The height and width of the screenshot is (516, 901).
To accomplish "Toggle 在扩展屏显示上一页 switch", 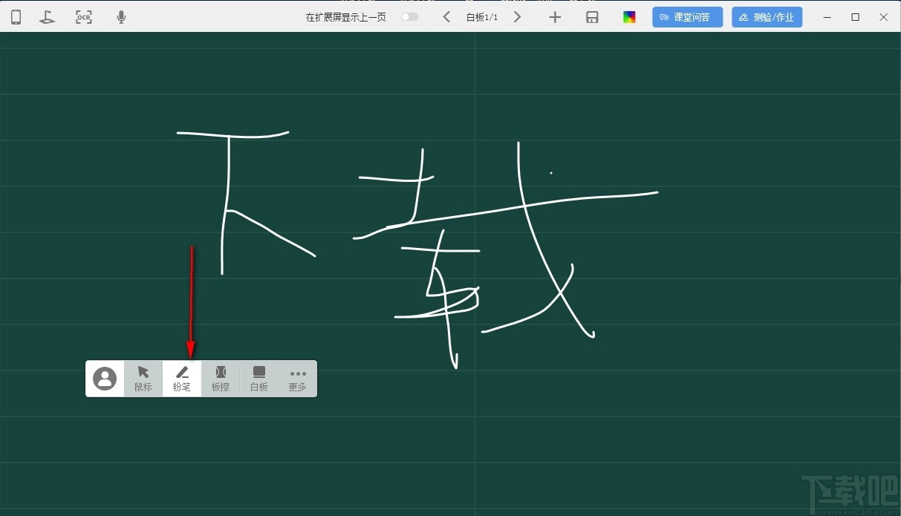I will point(409,16).
